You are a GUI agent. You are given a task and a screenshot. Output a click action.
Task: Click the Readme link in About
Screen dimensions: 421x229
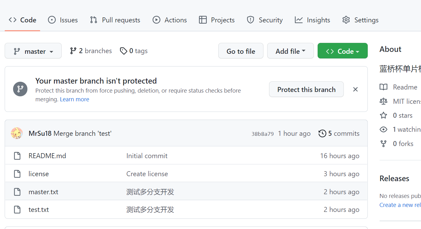[x=405, y=87]
